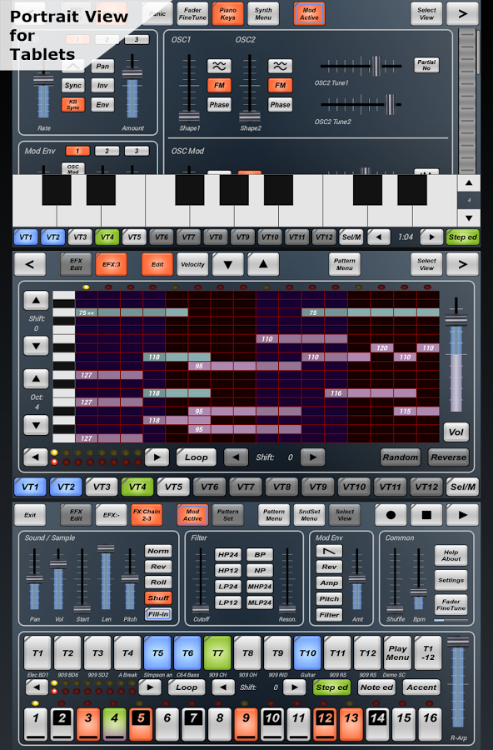Toggle Step ed in the drum panel
Viewport: 493px width, 750px height.
pyautogui.click(x=331, y=687)
